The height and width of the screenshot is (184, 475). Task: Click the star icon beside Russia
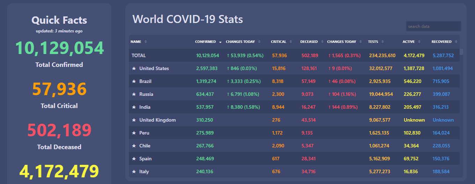(134, 94)
